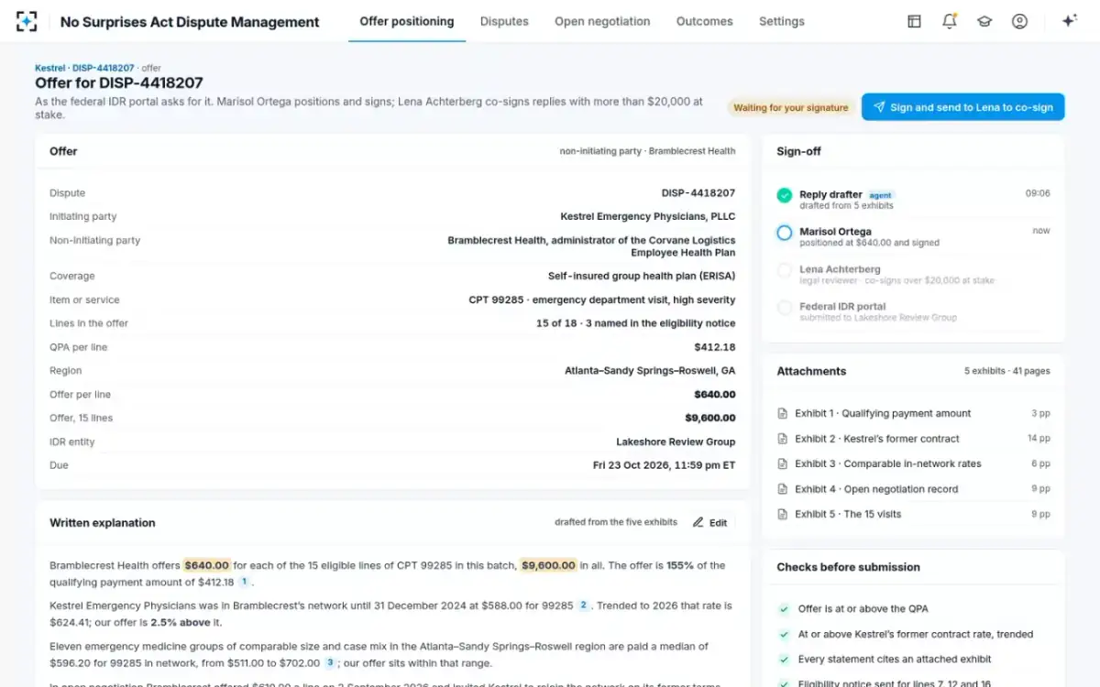Click the green check beside Reply drafter
Image resolution: width=1100 pixels, height=687 pixels.
[x=784, y=195]
